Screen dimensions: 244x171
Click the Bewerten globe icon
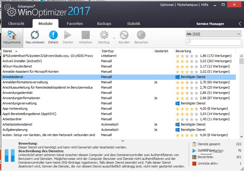[141, 35]
